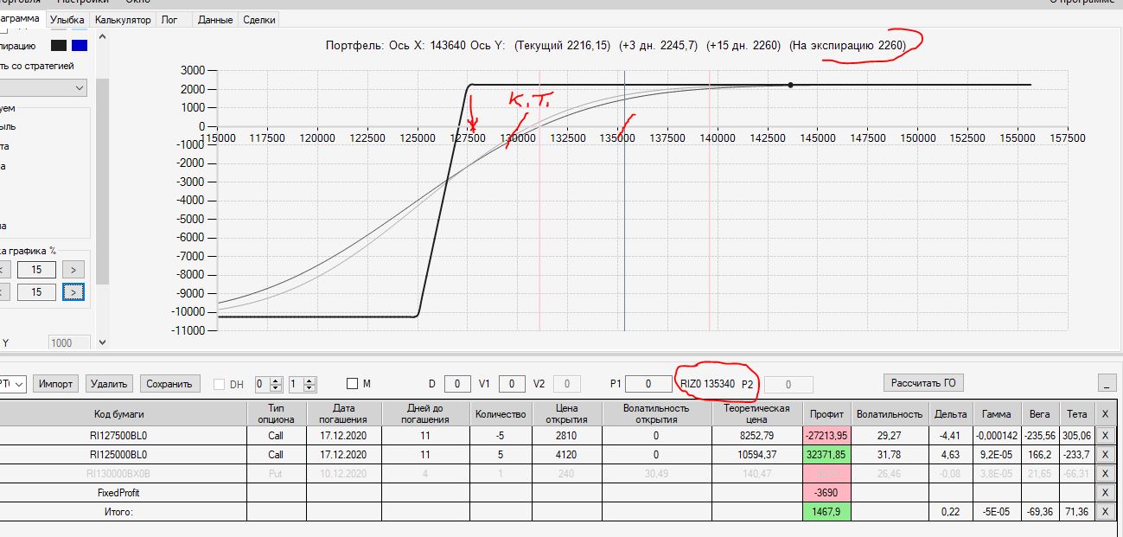Open the strategy dropdown in the left panel
This screenshot has height=537, width=1123.
[43, 88]
